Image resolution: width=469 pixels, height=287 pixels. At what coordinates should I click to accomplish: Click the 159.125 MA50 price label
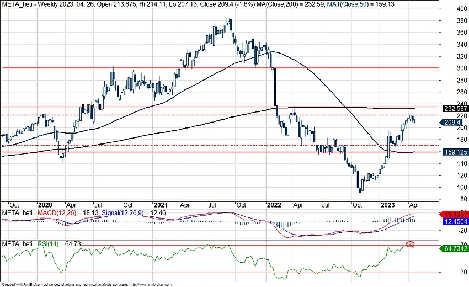(455, 152)
